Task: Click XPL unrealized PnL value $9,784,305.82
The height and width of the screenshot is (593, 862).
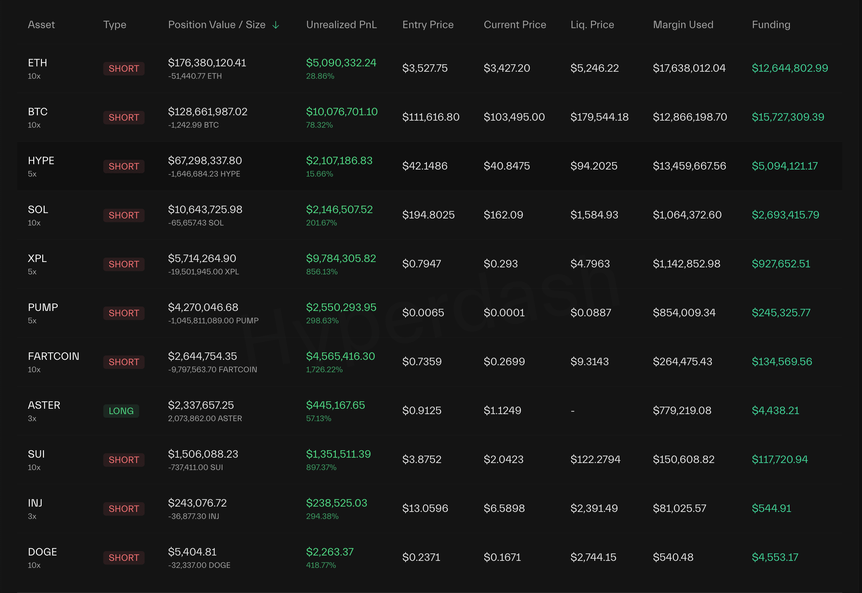Action: click(x=341, y=259)
